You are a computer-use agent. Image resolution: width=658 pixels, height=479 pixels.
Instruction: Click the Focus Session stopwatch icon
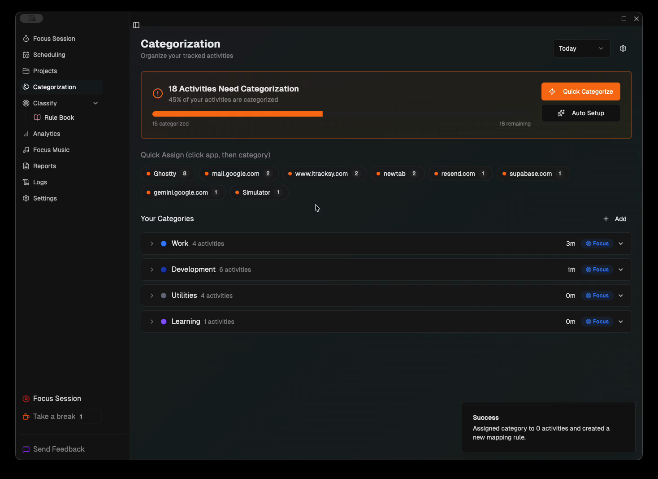coord(26,39)
